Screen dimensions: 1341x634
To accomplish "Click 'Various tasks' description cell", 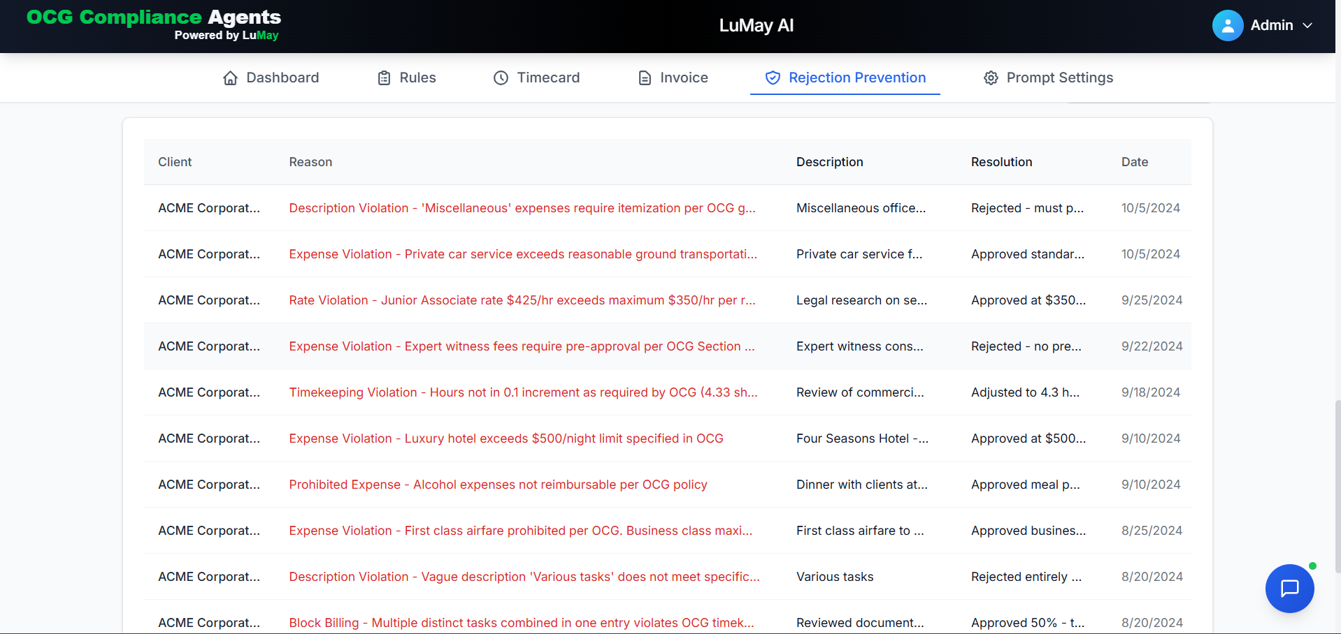I will coord(835,577).
